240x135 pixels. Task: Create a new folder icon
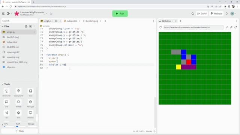click(x=31, y=26)
